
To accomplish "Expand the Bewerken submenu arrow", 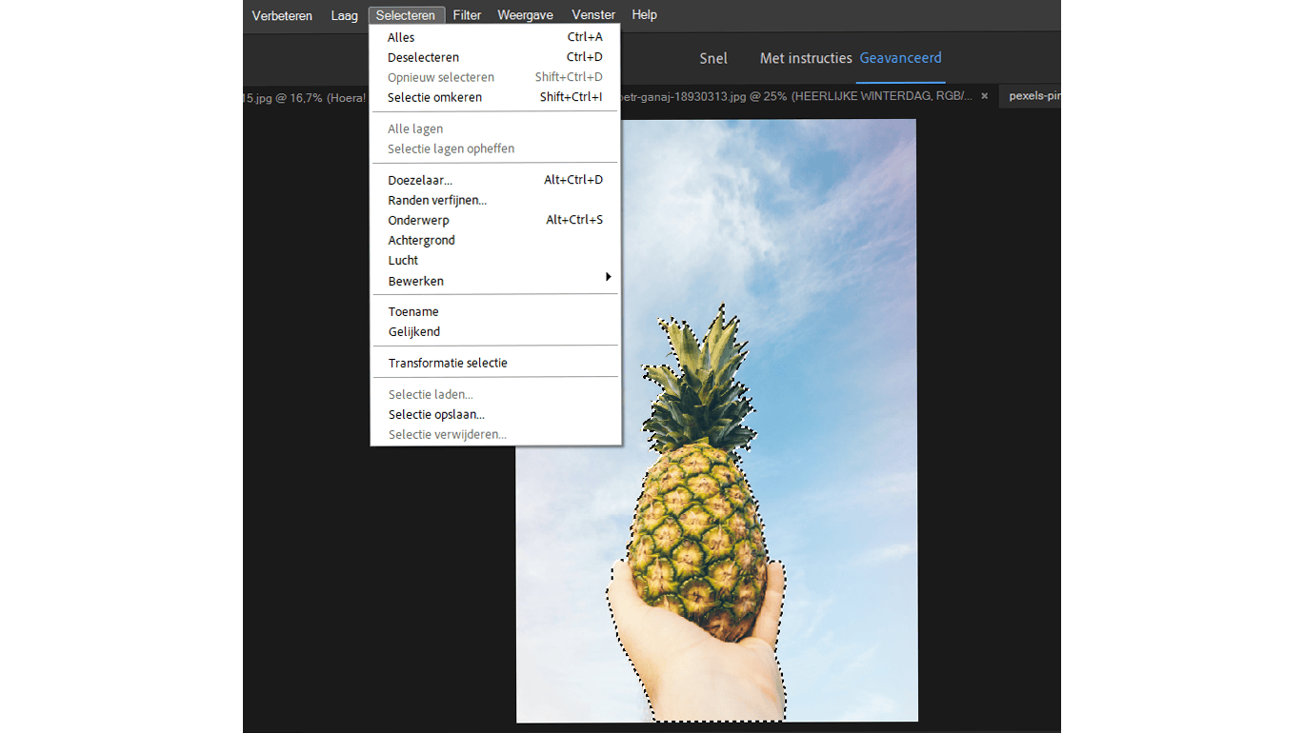I will [608, 277].
